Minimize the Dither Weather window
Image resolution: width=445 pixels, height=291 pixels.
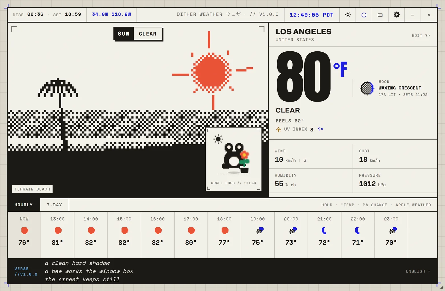412,15
